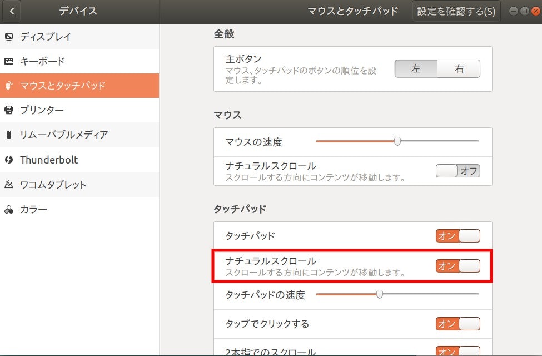Disable the touchpad ナチュラルスクロール toggle
Screen dimensions: 542x356
point(457,266)
